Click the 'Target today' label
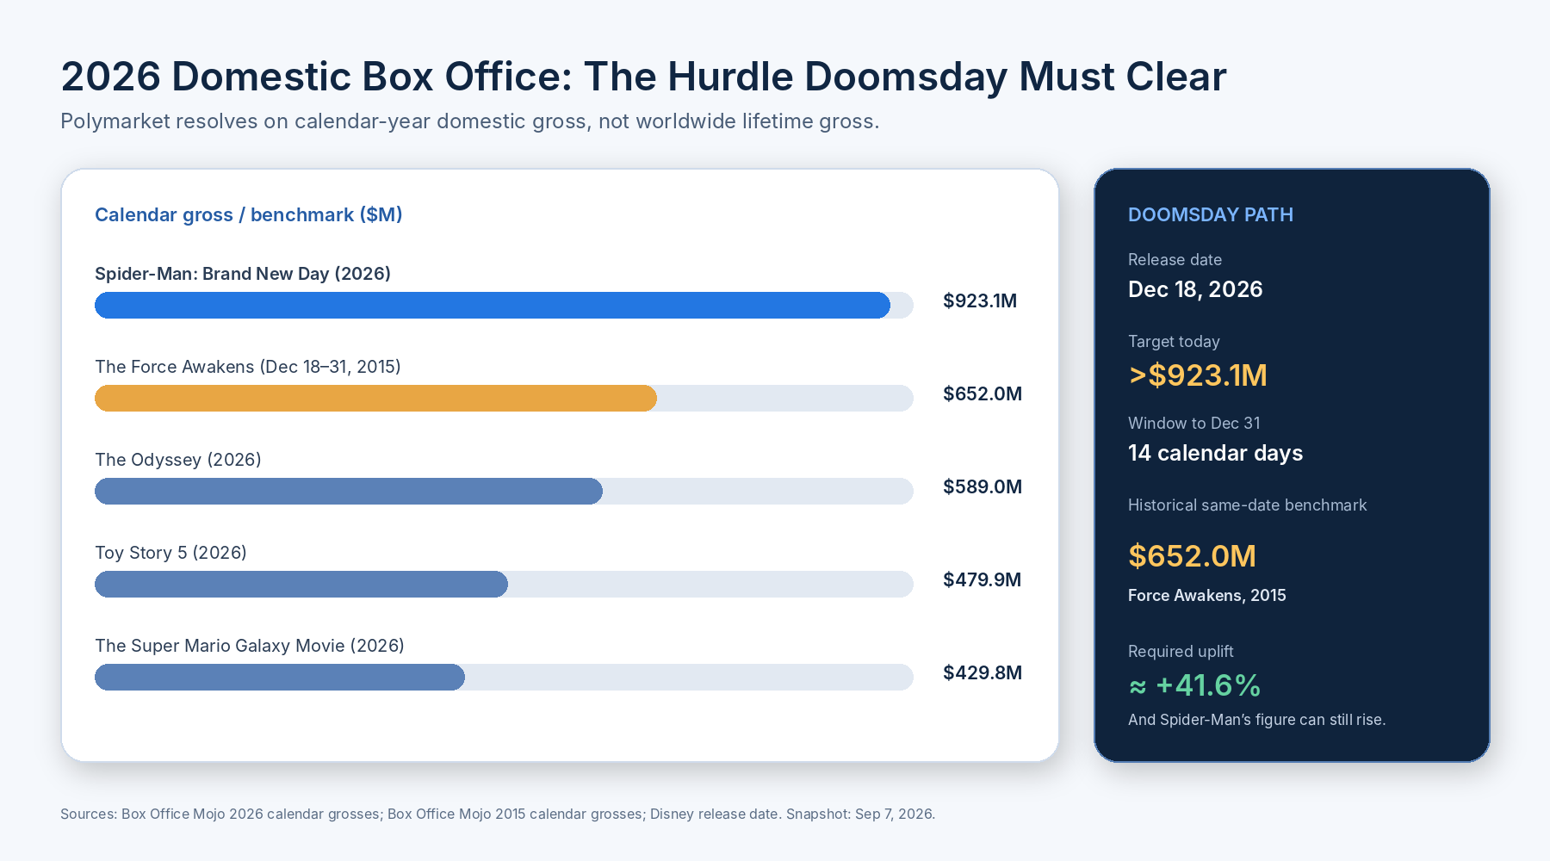The width and height of the screenshot is (1550, 861). point(1174,342)
